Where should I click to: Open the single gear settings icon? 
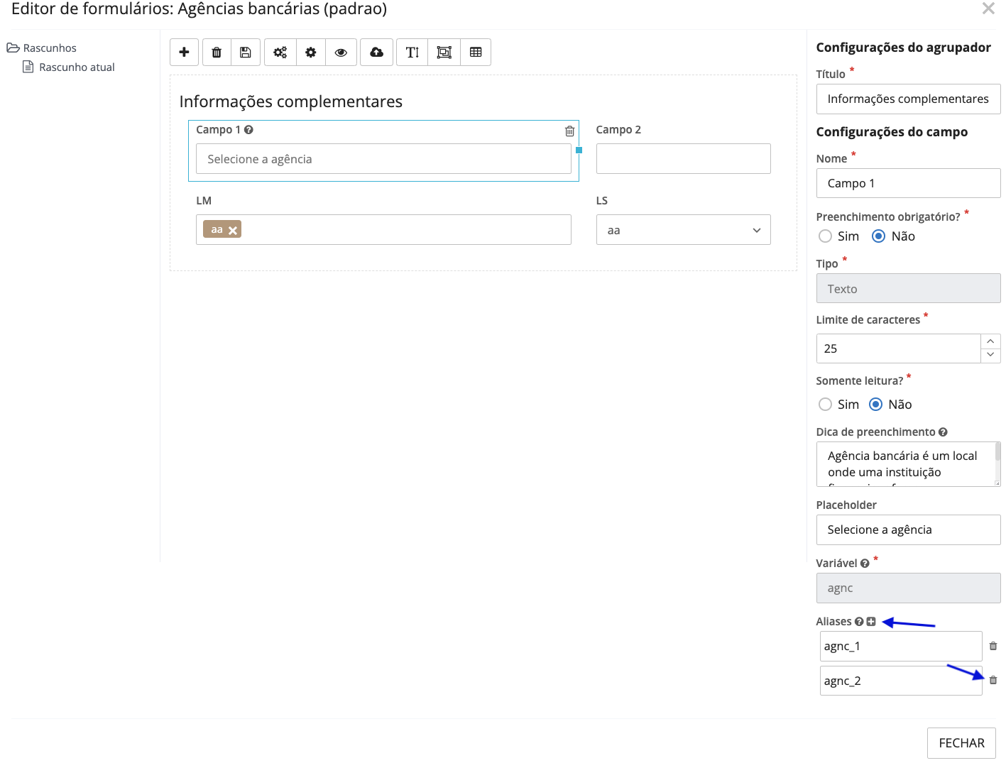pos(311,52)
